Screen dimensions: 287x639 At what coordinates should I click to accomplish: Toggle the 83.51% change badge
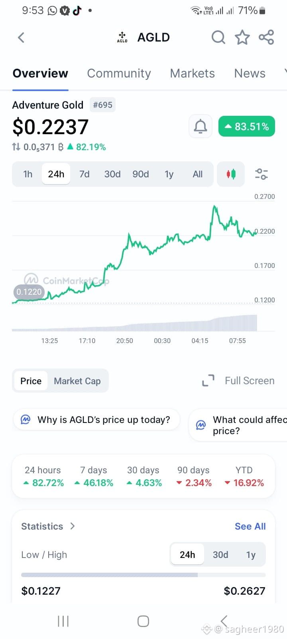247,127
